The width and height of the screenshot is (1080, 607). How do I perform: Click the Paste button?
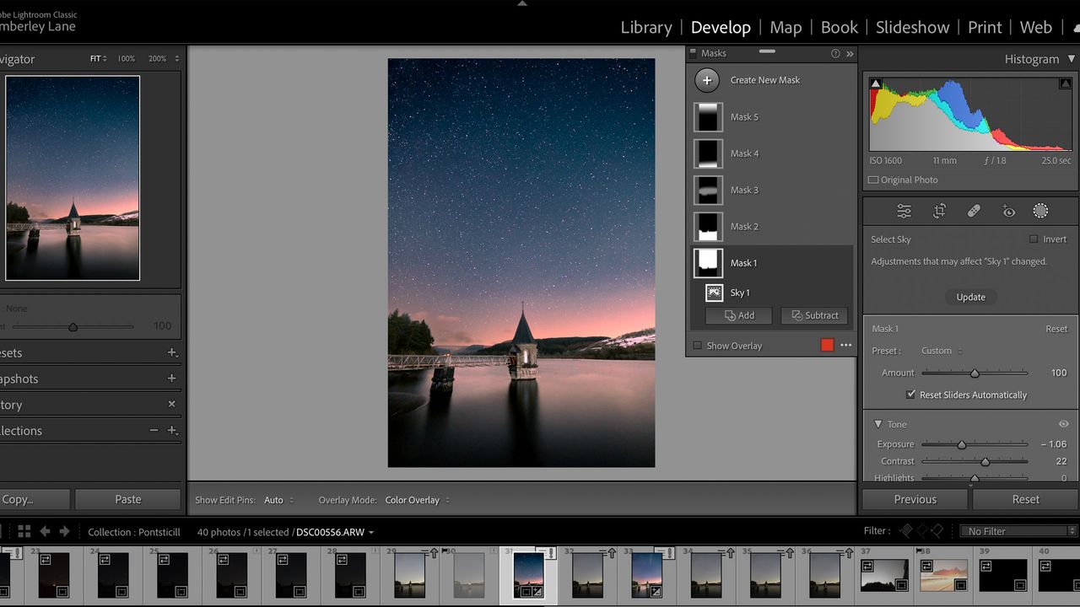pyautogui.click(x=127, y=499)
